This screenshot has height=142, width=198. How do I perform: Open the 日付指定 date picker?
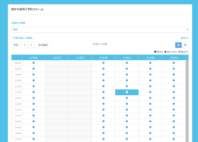tap(43, 45)
